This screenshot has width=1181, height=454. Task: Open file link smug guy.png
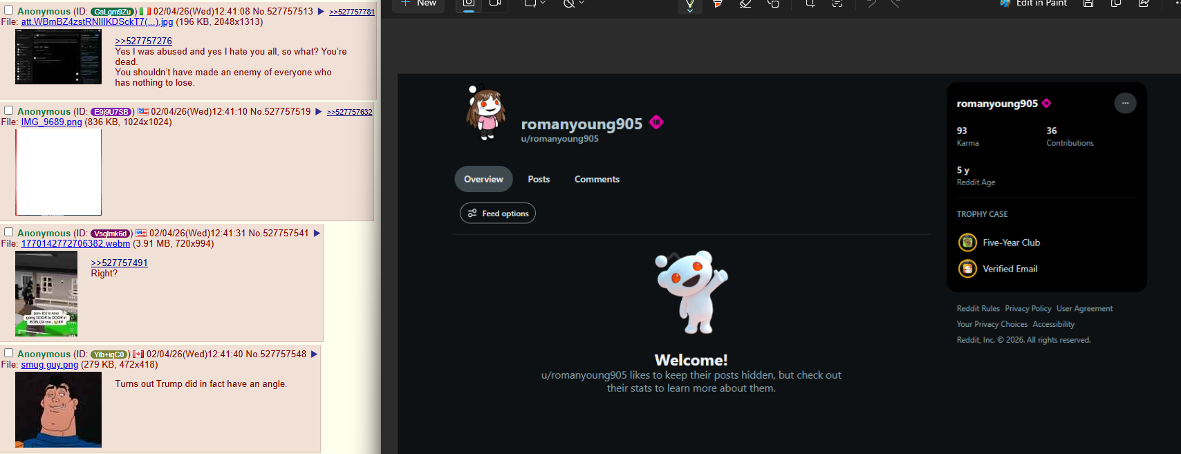49,365
